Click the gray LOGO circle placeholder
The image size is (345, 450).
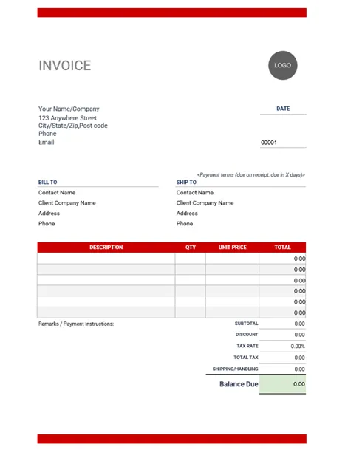click(283, 66)
